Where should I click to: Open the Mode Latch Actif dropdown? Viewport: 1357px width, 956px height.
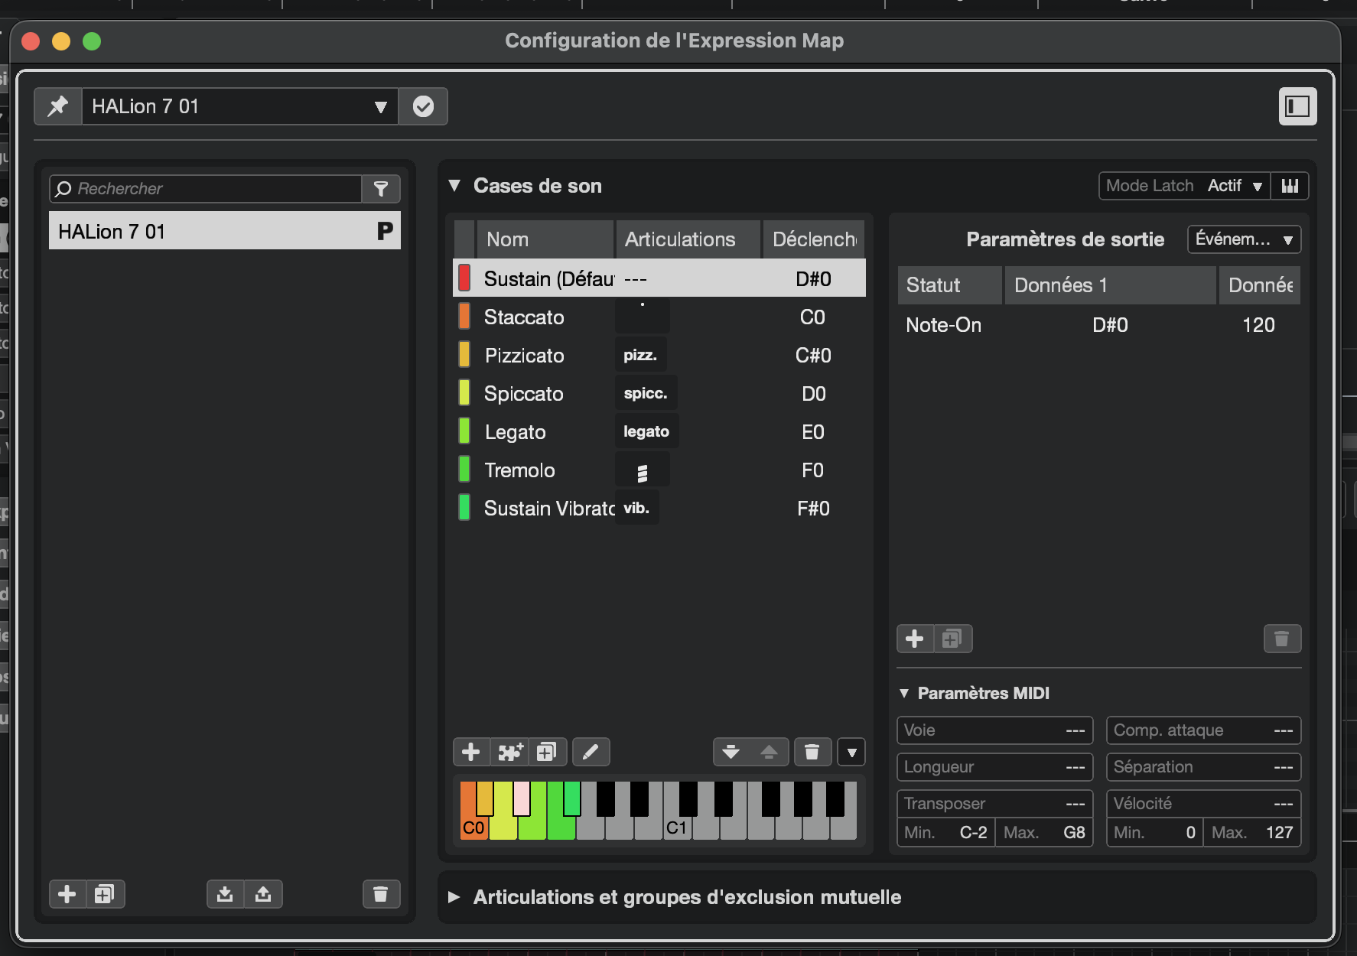pyautogui.click(x=1233, y=186)
